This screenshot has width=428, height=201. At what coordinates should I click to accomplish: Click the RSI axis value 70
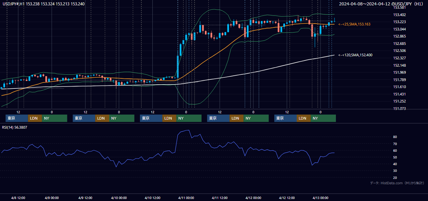[395, 144]
